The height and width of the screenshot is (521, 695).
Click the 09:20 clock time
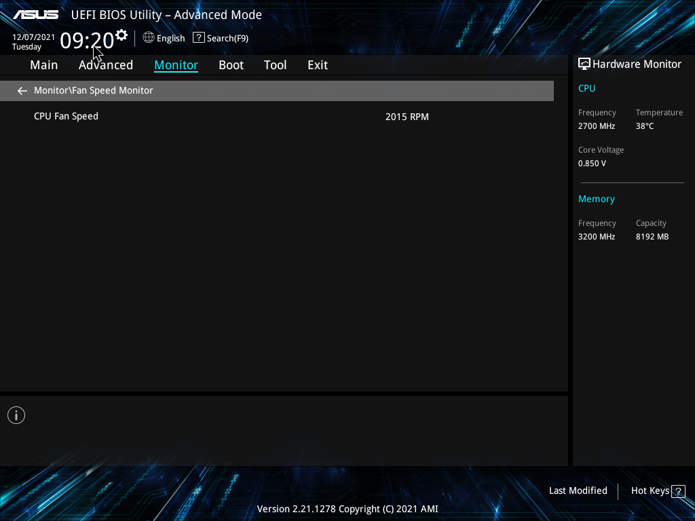(87, 40)
